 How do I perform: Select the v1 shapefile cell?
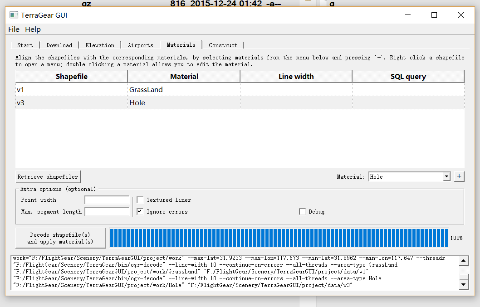point(72,90)
